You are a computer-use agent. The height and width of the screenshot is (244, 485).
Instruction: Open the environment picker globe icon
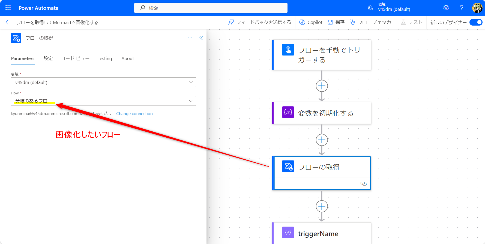click(370, 8)
